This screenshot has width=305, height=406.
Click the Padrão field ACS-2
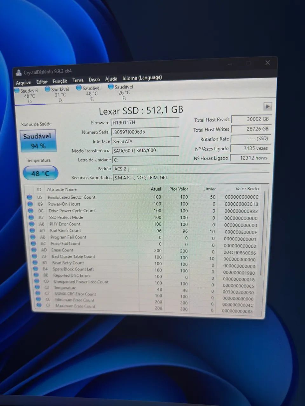click(191, 169)
